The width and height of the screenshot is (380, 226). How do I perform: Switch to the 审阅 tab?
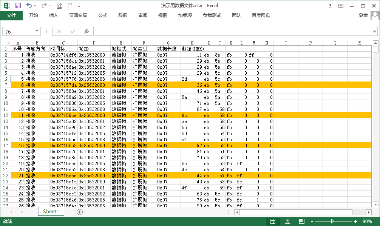pyautogui.click(x=143, y=15)
